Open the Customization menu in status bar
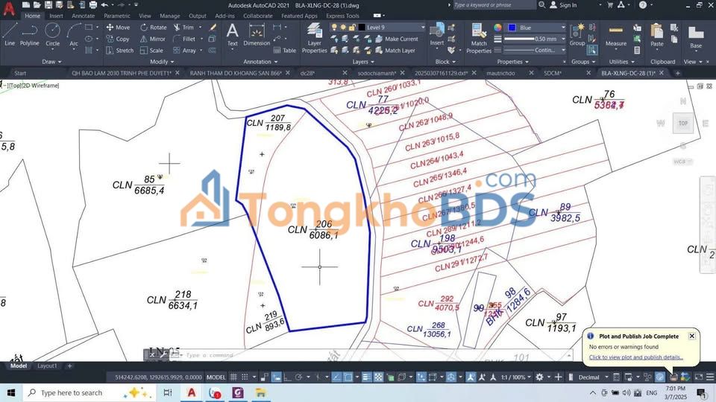This screenshot has height=402, width=716. pos(710,377)
